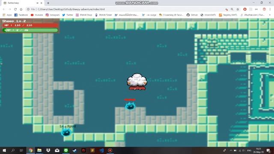Close the Battlesheep tab
274x154 pixels.
(42, 3)
